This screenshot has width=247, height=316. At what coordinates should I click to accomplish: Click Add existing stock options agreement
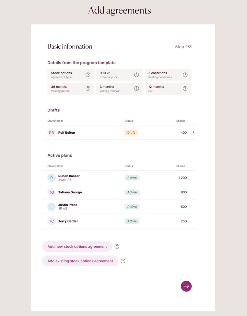point(80,261)
